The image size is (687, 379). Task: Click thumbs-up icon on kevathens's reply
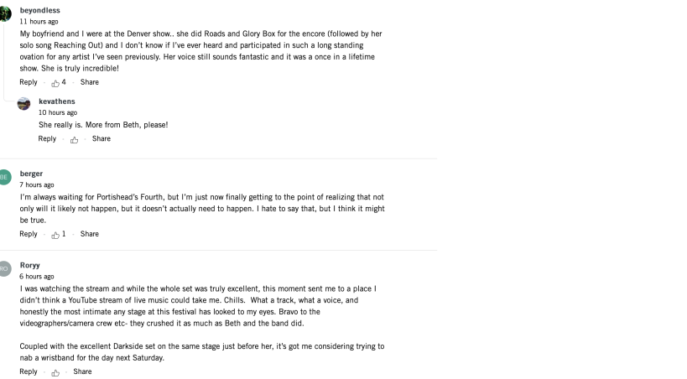pyautogui.click(x=75, y=139)
